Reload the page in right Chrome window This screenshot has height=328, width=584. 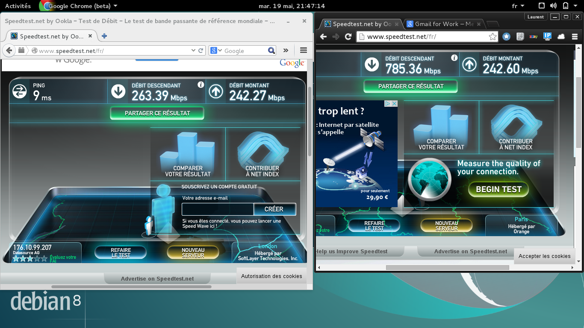(348, 37)
